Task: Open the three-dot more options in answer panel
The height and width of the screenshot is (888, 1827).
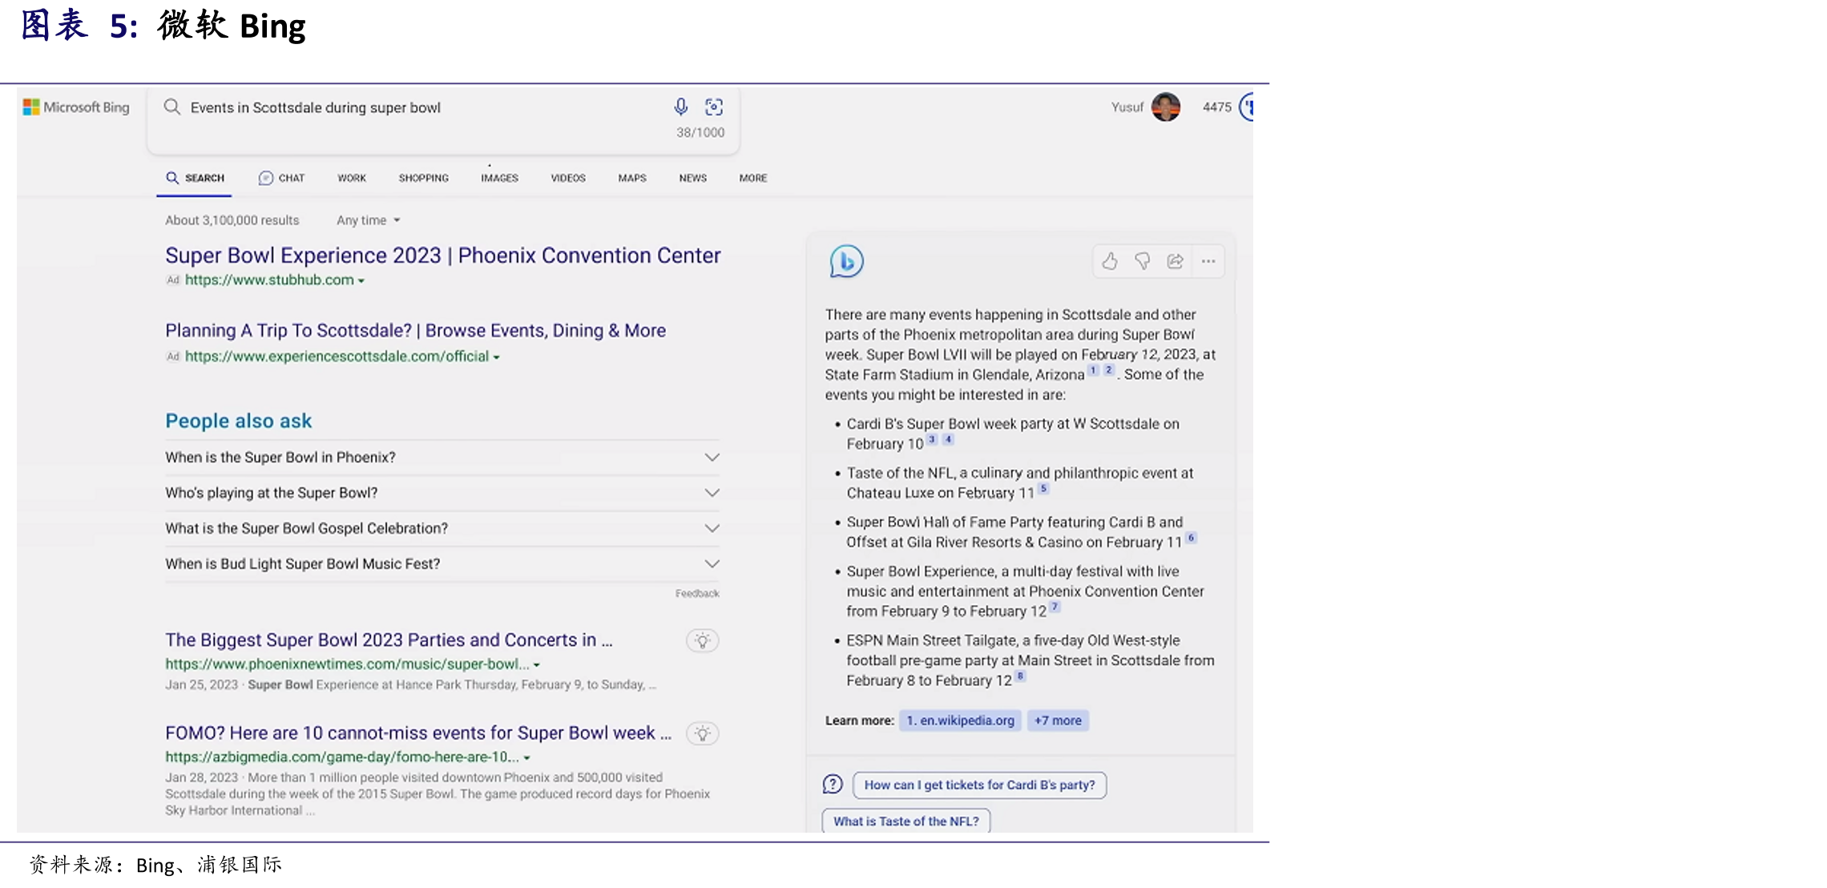Action: coord(1208,261)
